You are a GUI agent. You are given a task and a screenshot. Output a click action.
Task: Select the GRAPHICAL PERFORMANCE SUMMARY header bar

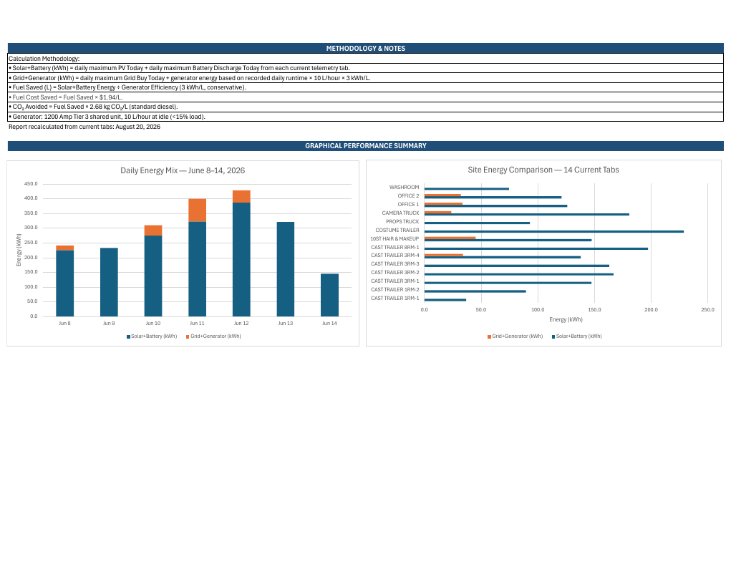pyautogui.click(x=366, y=146)
